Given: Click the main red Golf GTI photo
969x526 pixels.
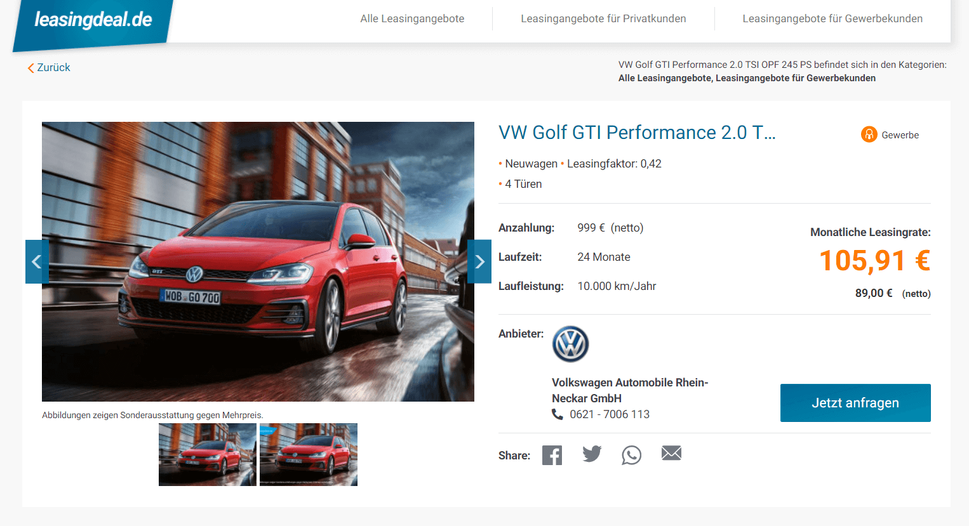Looking at the screenshot, I should coord(258,261).
